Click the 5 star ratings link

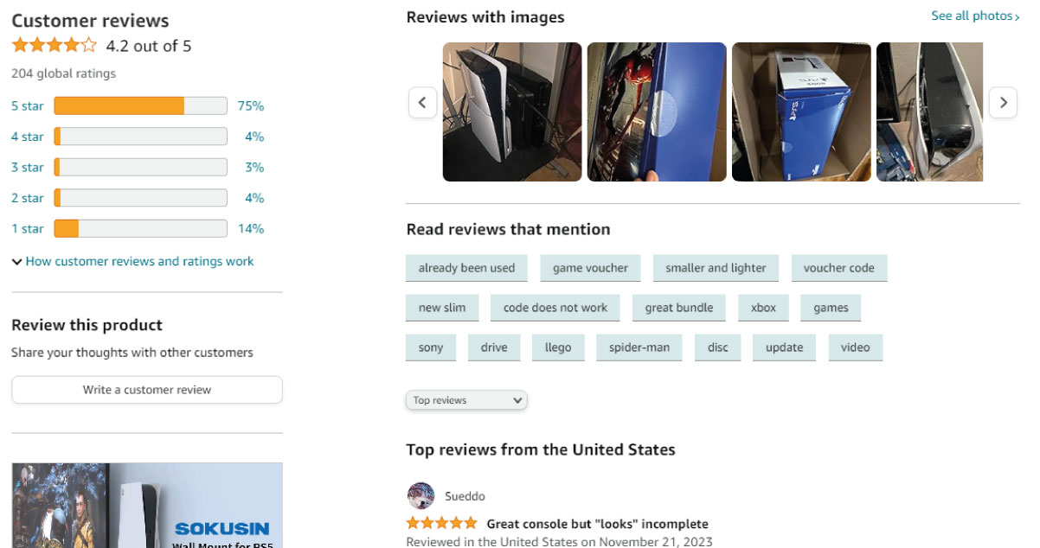pyautogui.click(x=27, y=105)
